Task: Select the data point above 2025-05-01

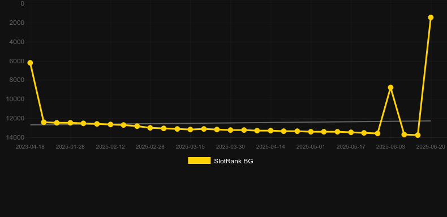Action: point(311,132)
